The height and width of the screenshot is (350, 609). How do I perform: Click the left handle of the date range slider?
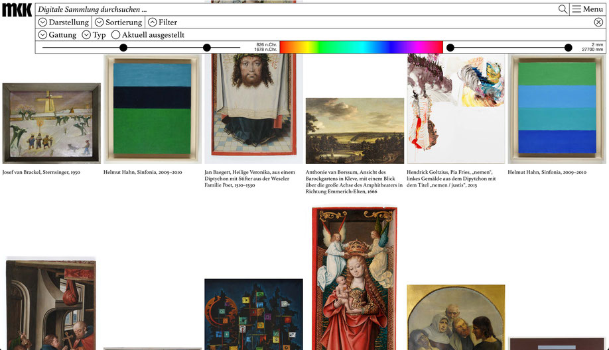123,48
